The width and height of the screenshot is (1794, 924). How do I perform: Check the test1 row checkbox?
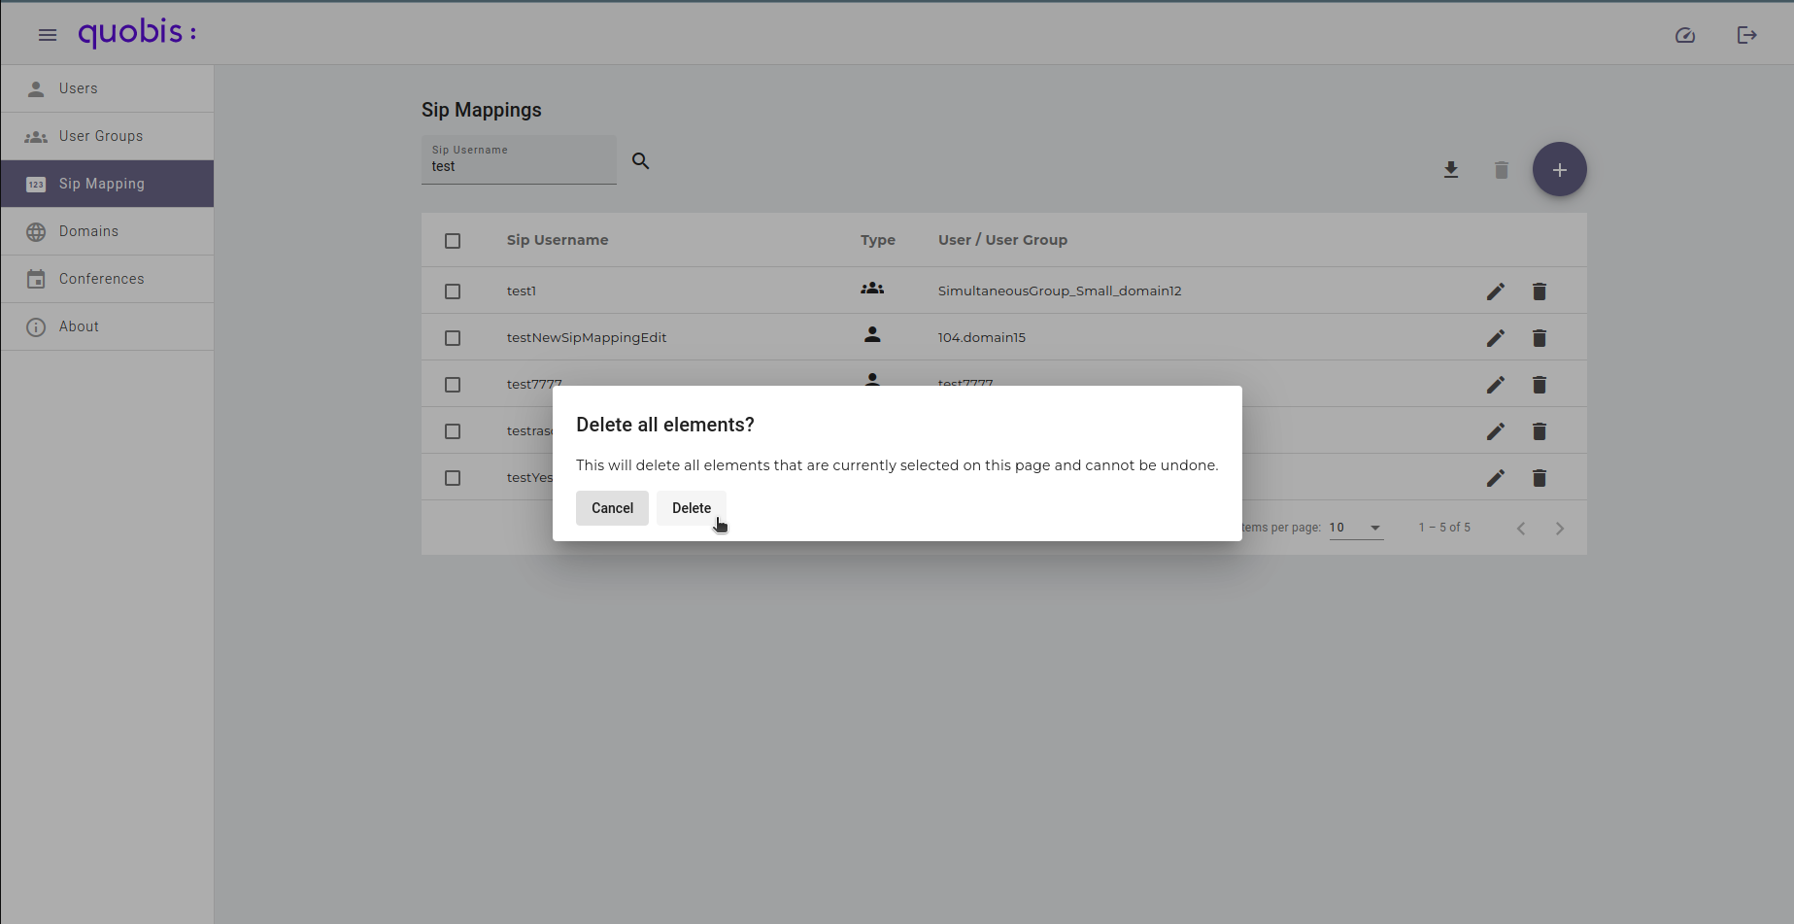[x=453, y=291]
